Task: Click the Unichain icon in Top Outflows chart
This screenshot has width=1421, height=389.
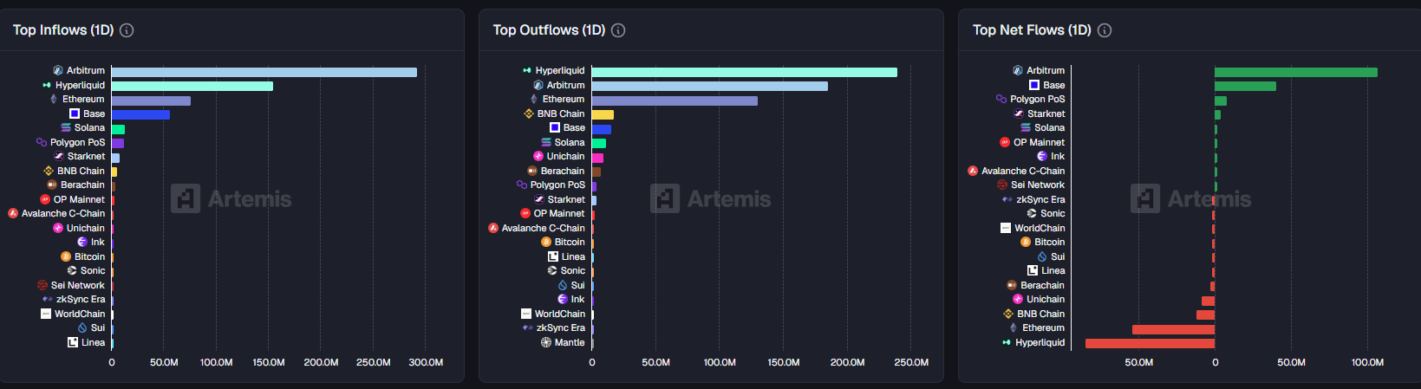Action: pyautogui.click(x=538, y=156)
